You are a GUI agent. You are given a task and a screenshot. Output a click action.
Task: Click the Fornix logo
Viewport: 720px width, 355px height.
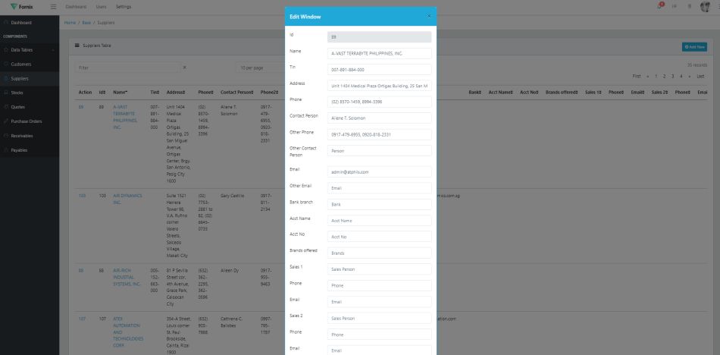click(x=21, y=6)
